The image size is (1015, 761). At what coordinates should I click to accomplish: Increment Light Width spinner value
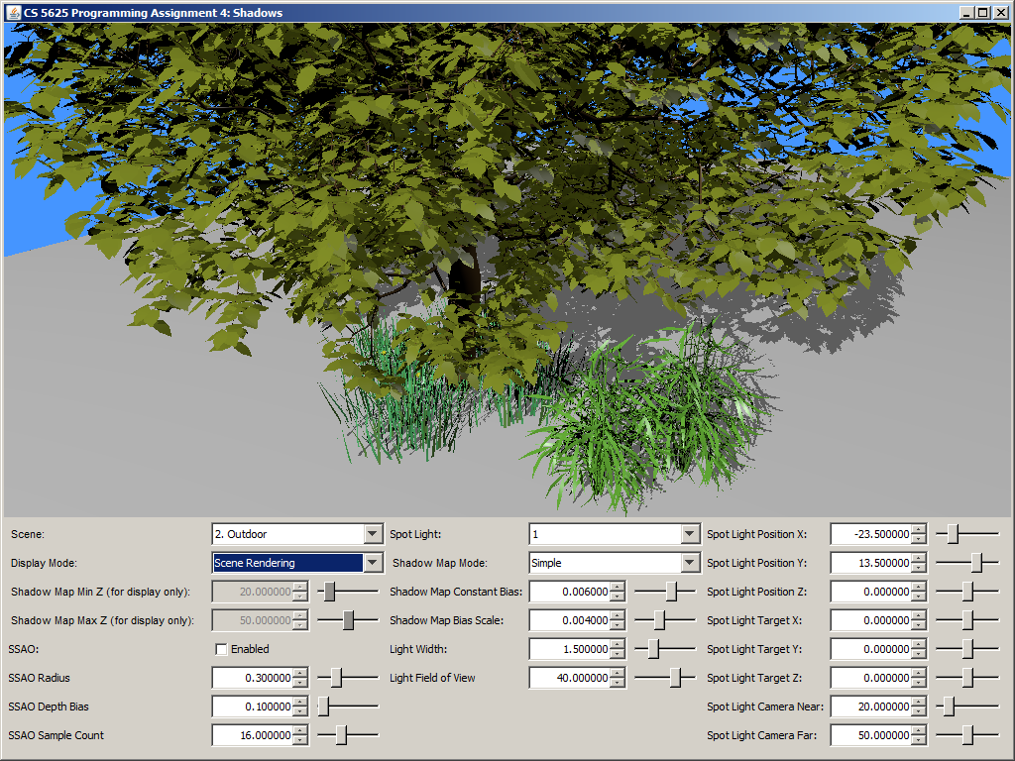pos(618,644)
